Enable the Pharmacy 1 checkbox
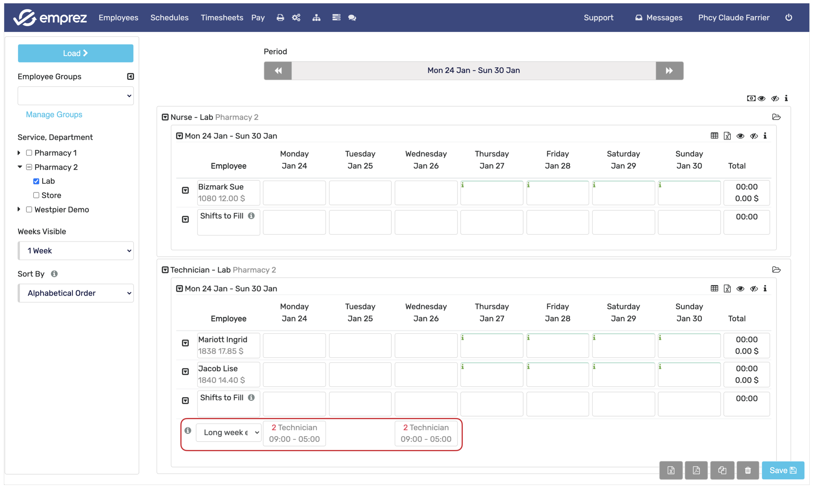The width and height of the screenshot is (813, 488). coord(29,153)
